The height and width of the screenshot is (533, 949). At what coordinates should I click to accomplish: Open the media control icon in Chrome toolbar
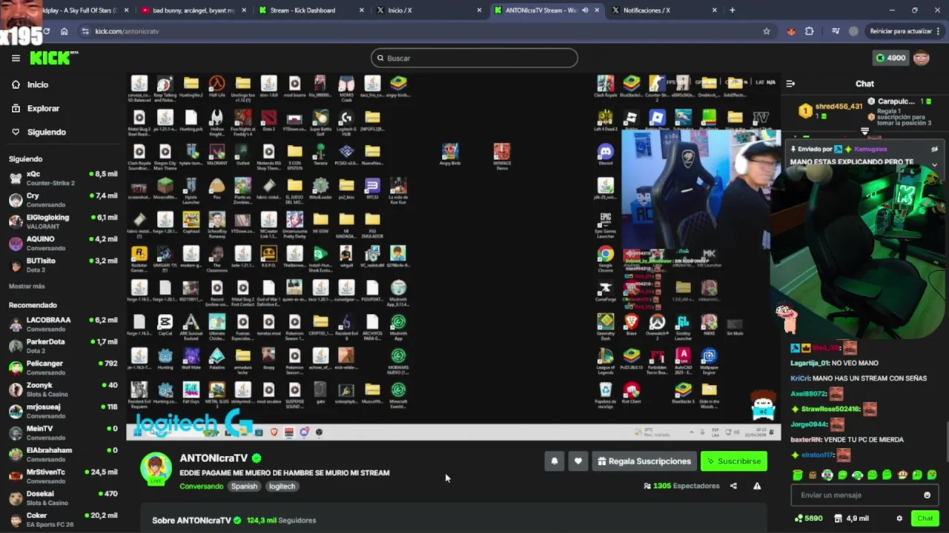click(836, 31)
